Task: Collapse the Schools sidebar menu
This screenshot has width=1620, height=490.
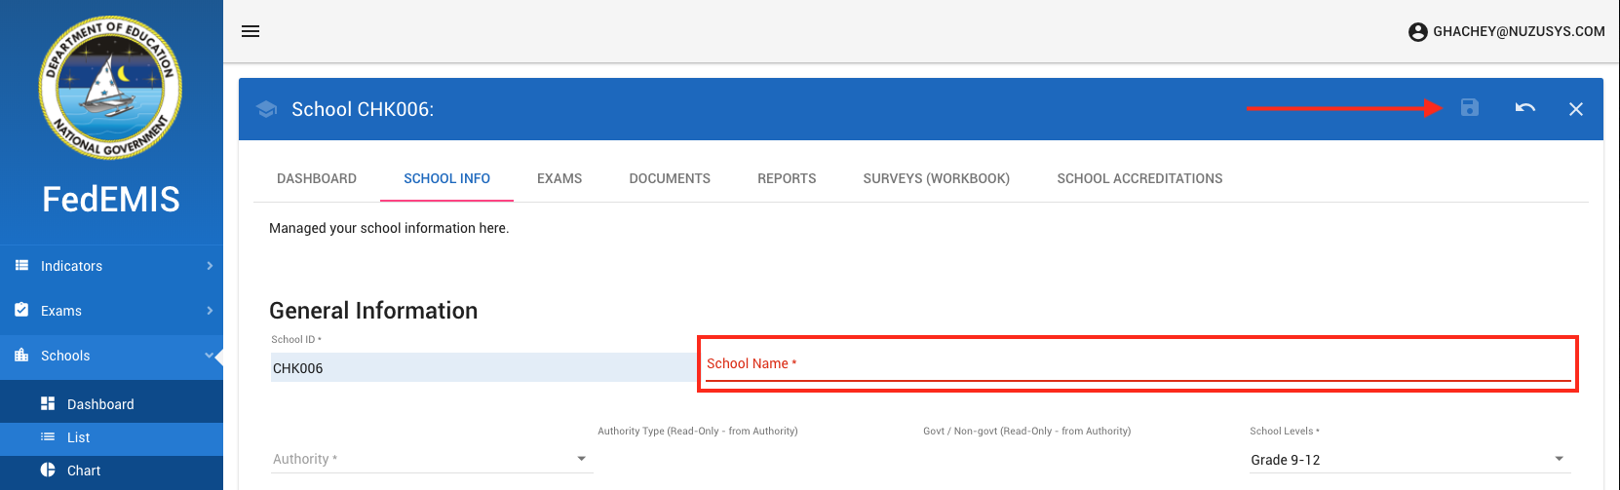Action: tap(111, 356)
